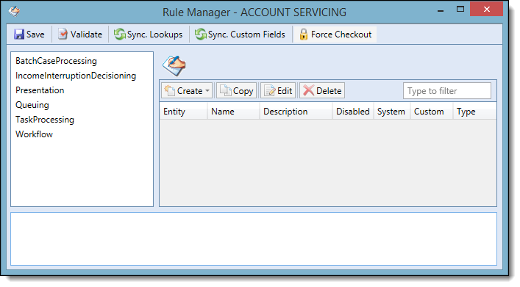Sort by the Custom column header
The width and height of the screenshot is (520, 287).
[432, 112]
